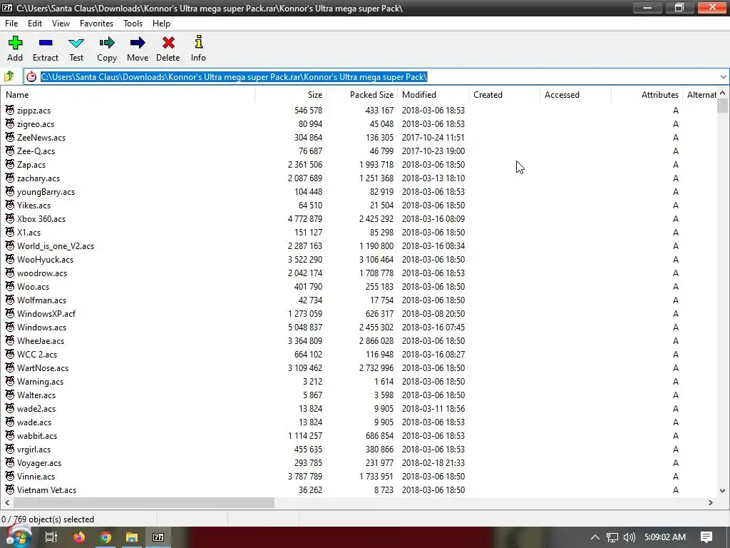The width and height of the screenshot is (730, 548).
Task: Select the Windows.acs file name
Action: [41, 327]
